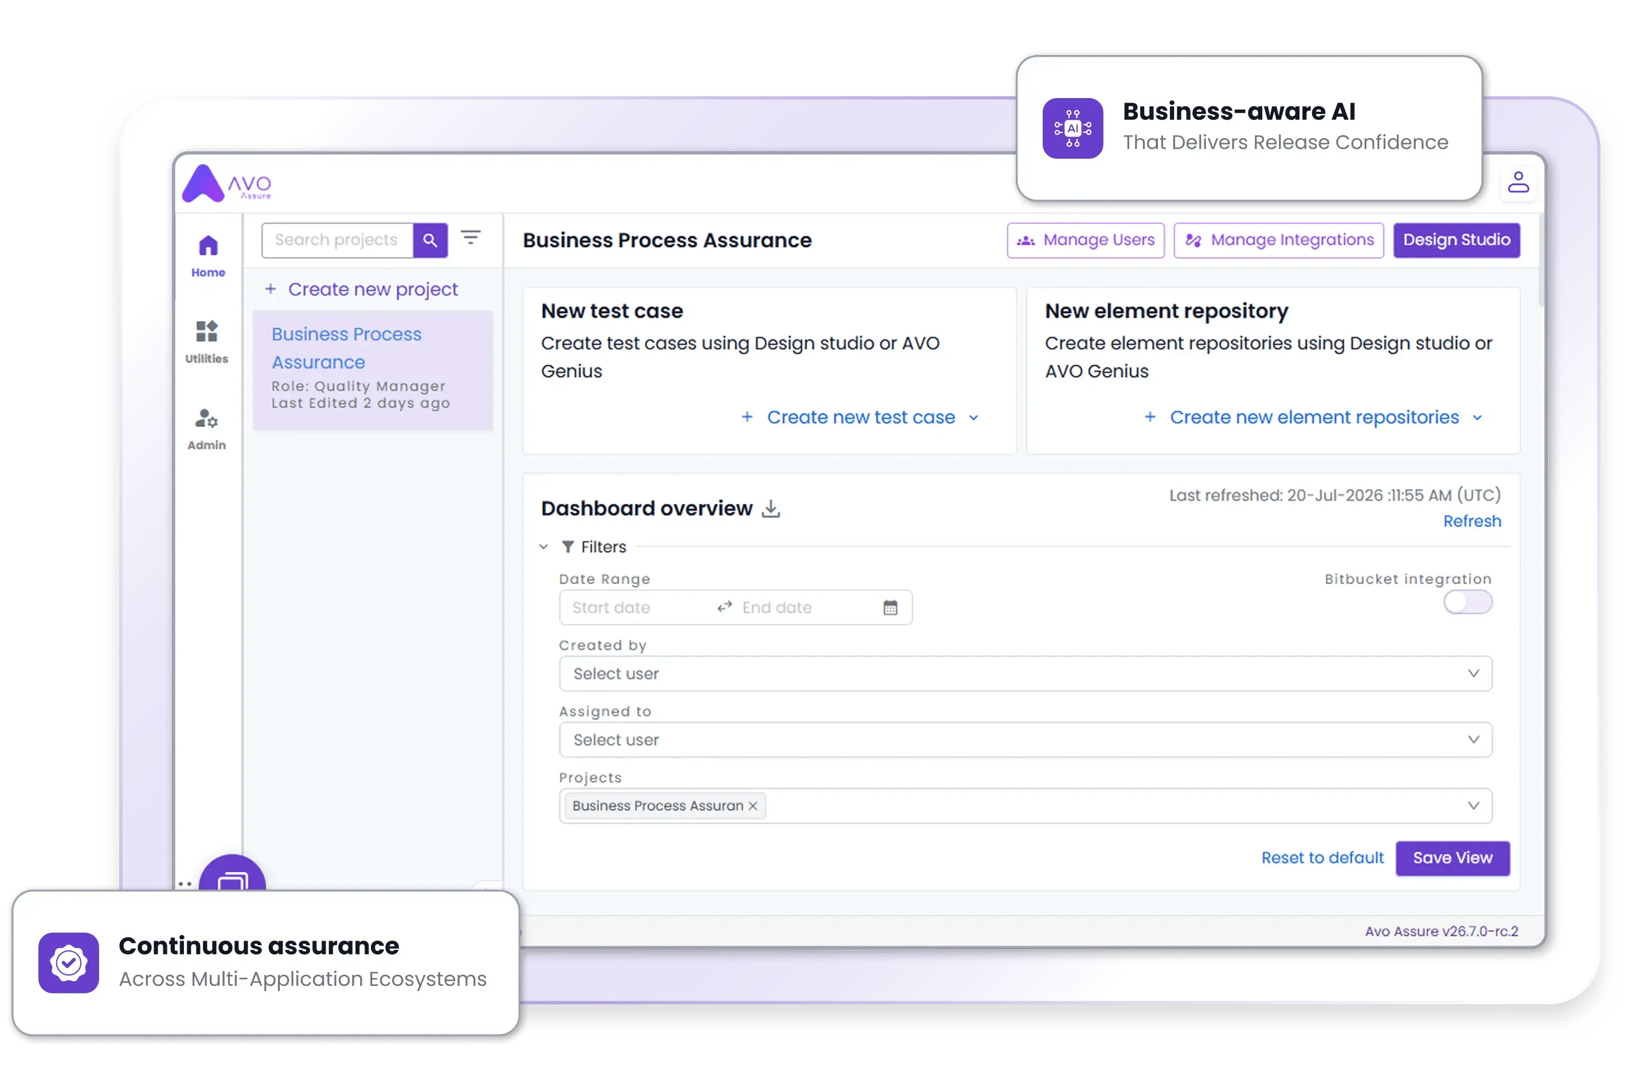Click Role: Quality Manager text
This screenshot has width=1644, height=1073.
point(358,386)
